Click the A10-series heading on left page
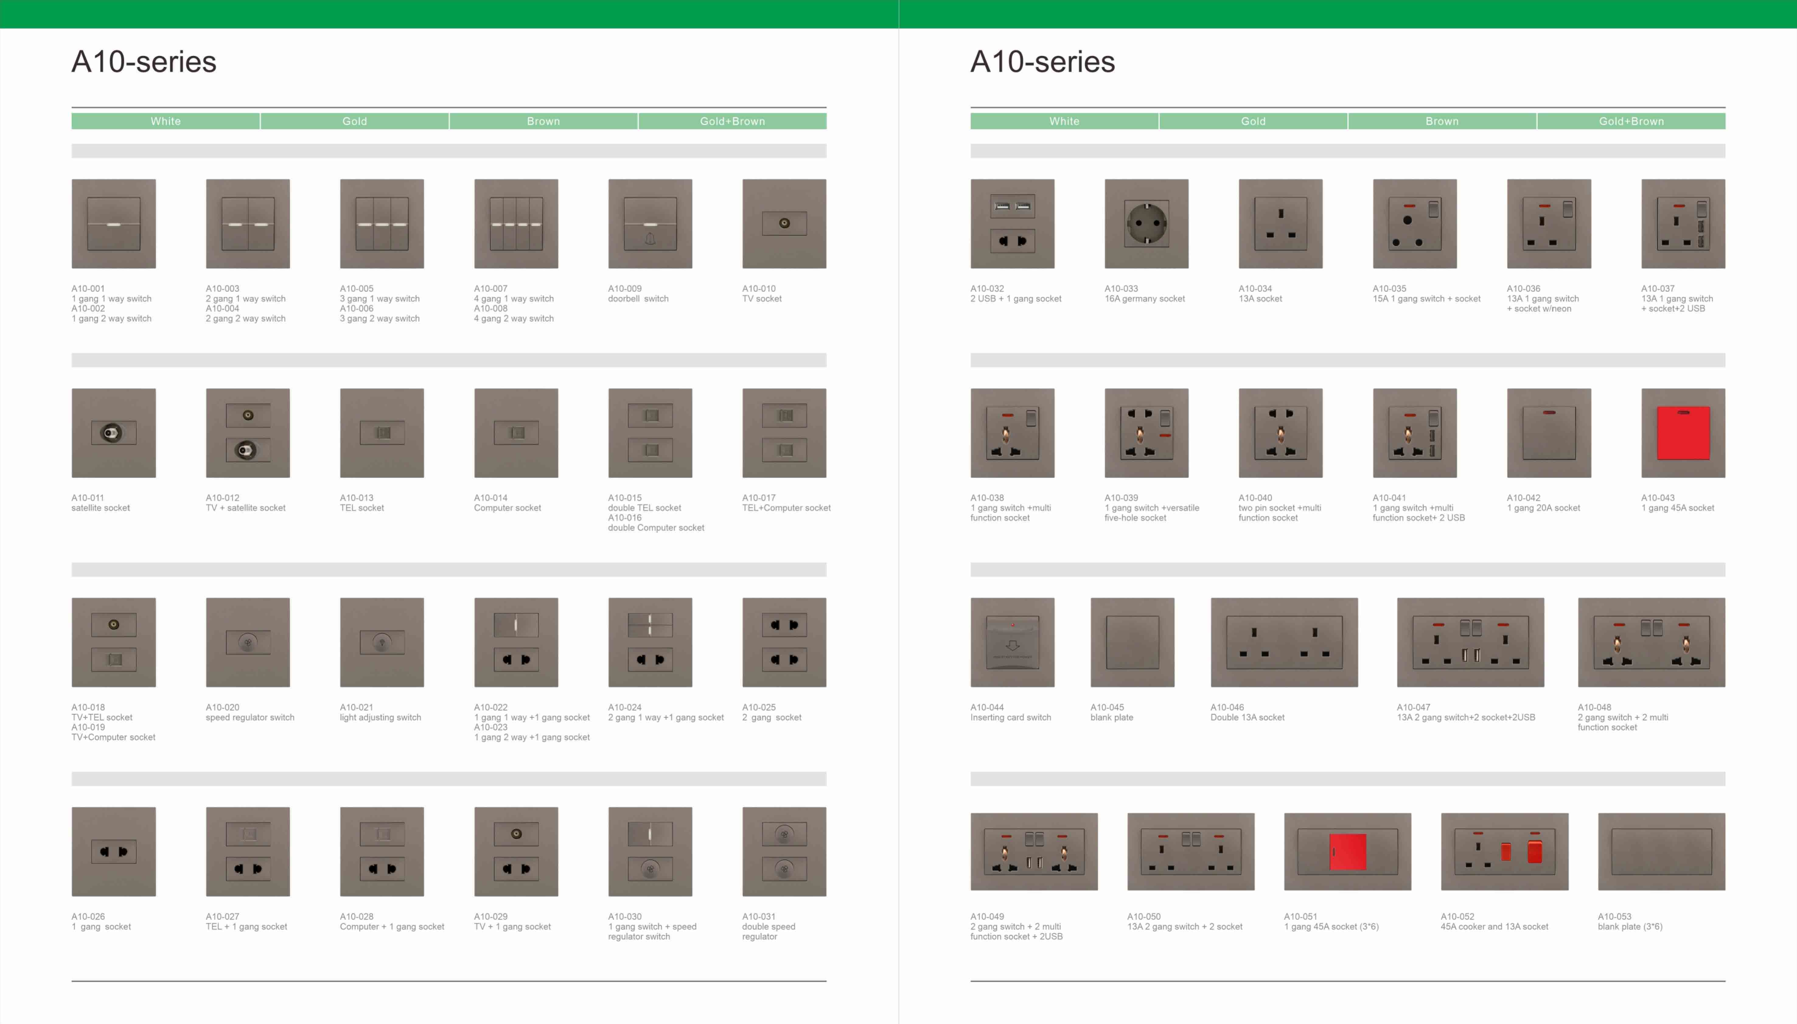Viewport: 1797px width, 1024px height. click(x=144, y=62)
